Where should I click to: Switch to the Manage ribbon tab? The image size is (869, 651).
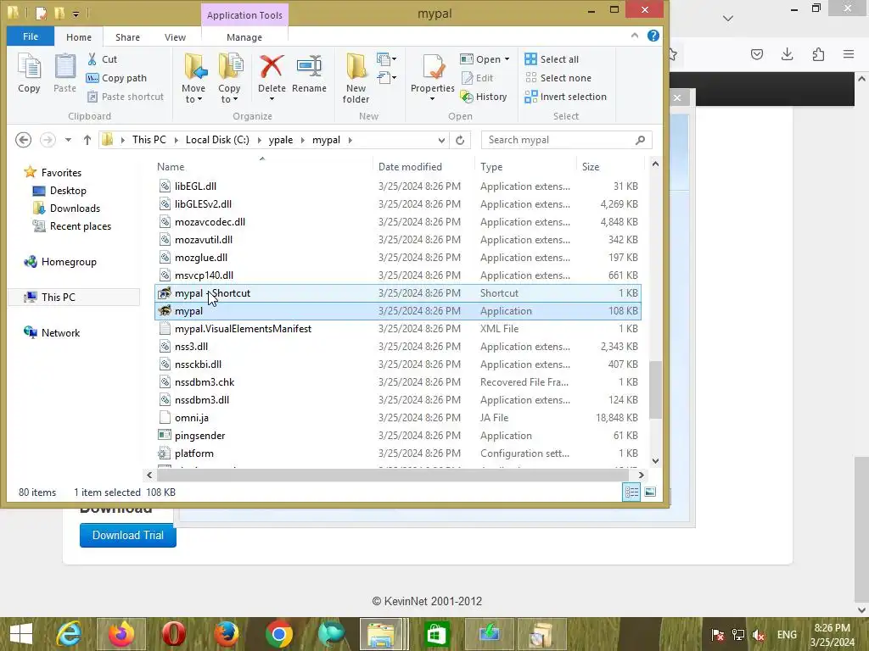[x=244, y=37]
